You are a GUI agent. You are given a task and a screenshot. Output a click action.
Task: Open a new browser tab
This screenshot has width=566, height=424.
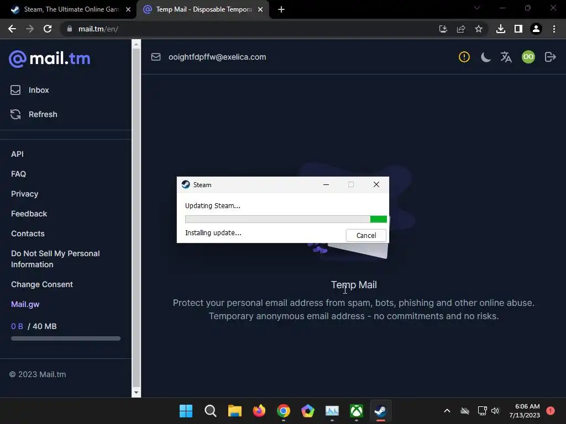[281, 10]
